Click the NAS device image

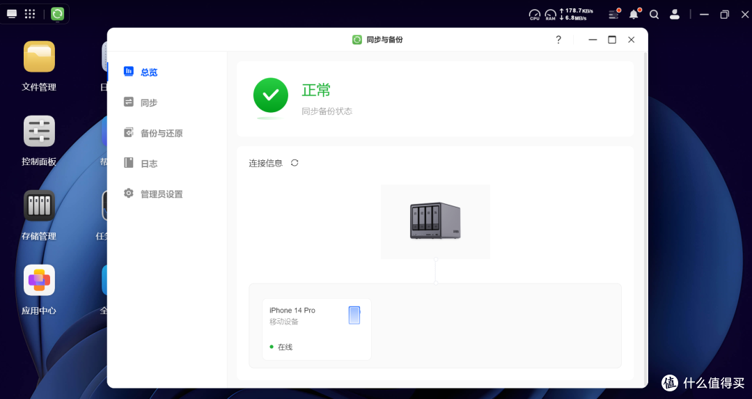tap(435, 221)
